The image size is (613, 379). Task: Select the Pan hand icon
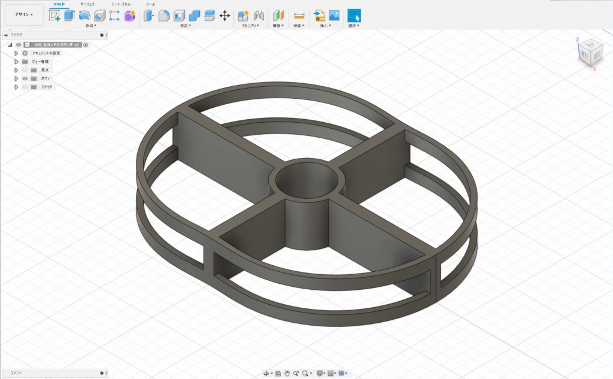tap(287, 374)
